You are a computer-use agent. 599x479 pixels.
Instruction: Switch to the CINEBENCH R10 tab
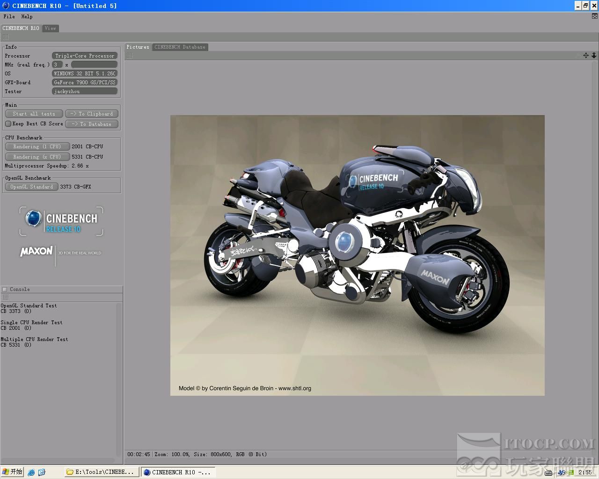(x=21, y=28)
